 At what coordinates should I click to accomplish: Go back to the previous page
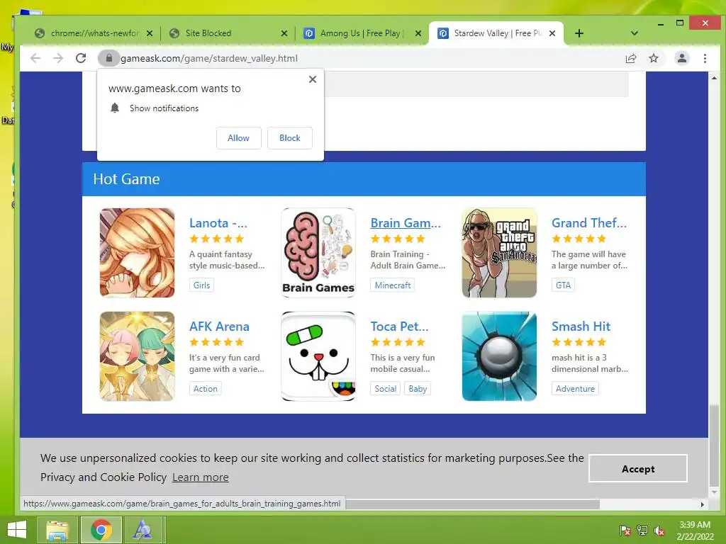35,58
